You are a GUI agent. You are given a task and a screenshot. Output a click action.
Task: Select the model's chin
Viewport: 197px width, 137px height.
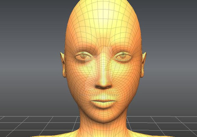[x=103, y=117]
